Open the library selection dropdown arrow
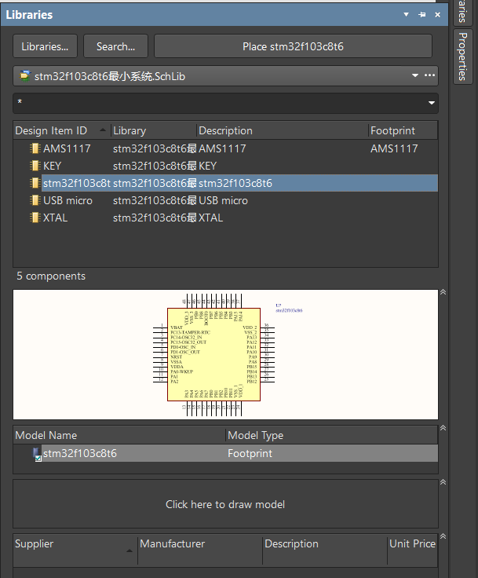 [415, 75]
